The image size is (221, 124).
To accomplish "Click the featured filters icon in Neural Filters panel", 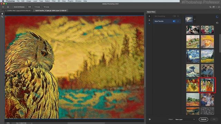I will (x=149, y=16).
